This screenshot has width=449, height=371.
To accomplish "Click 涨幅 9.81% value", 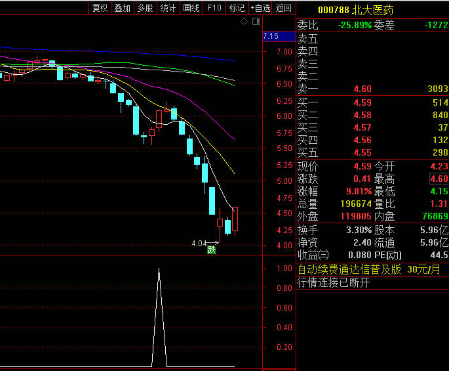I will 359,191.
